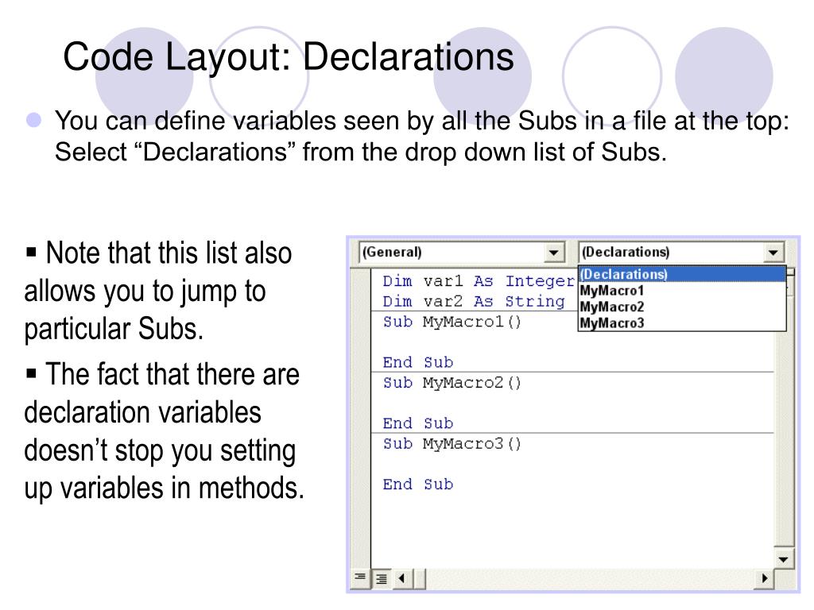Click vertical scrollbar down arrow

pos(783,559)
